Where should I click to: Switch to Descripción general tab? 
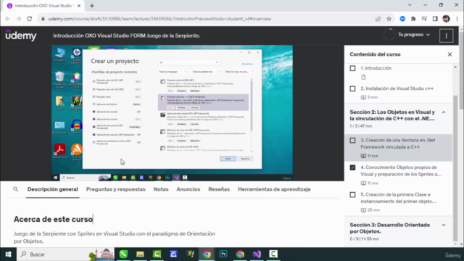tap(53, 189)
